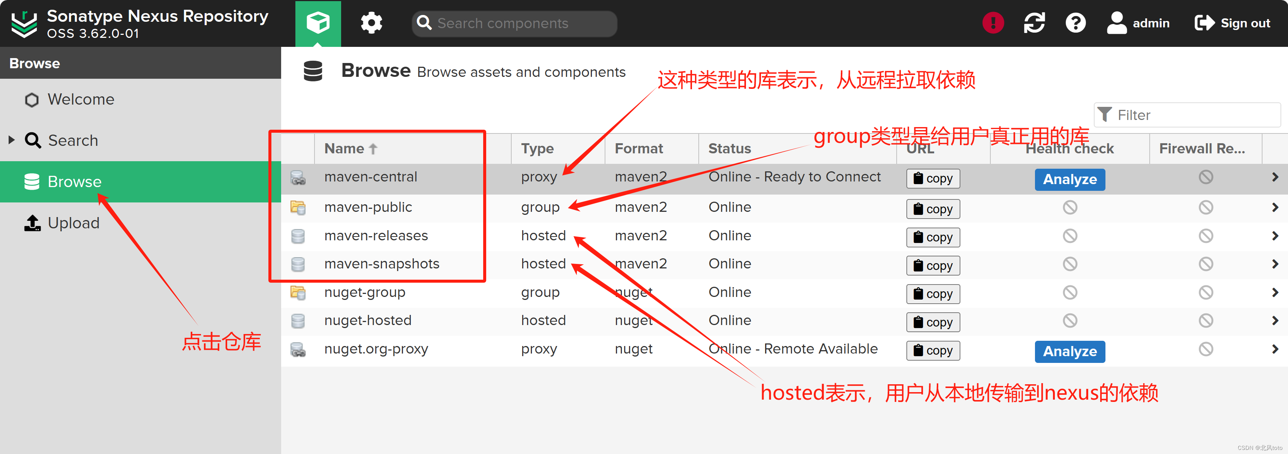The width and height of the screenshot is (1288, 454).
Task: Click the Upload tray icon in sidebar
Action: 33,223
